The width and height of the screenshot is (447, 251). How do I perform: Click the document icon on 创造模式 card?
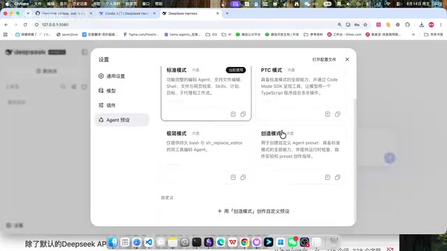[328, 177]
